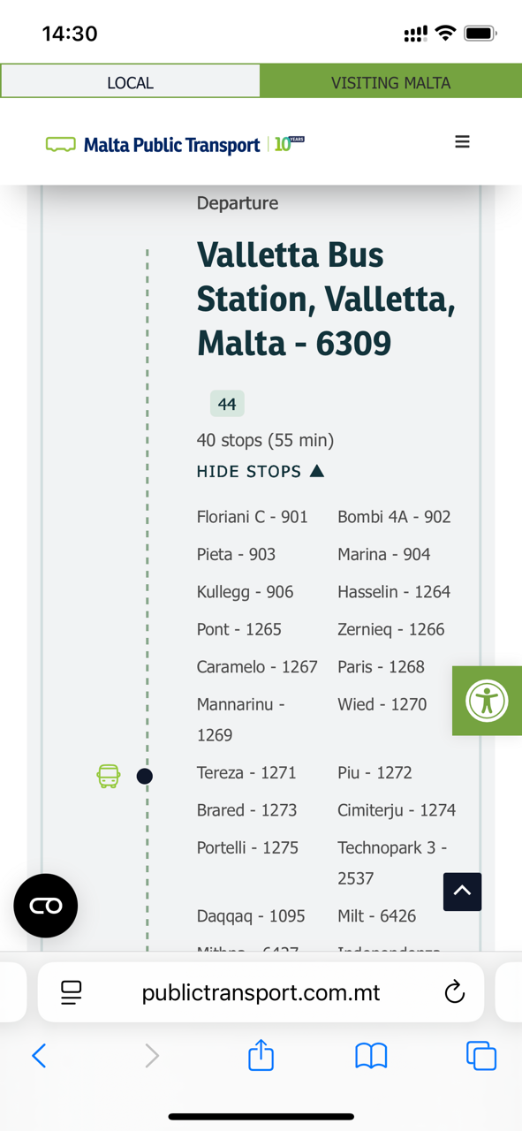Tap the black chat bubble icon

tap(46, 906)
